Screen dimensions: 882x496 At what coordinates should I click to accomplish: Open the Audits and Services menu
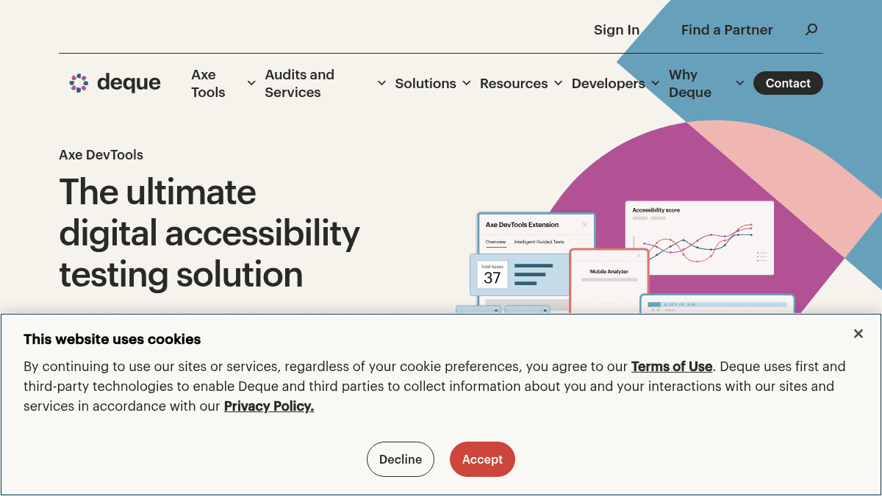[x=299, y=83]
